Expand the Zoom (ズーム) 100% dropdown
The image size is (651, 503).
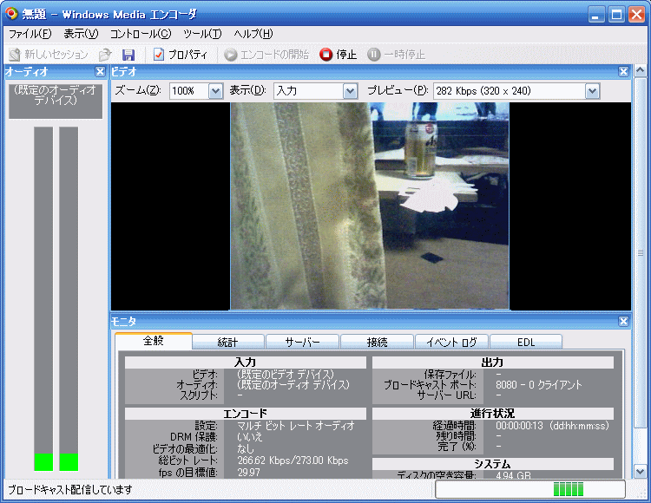point(215,91)
